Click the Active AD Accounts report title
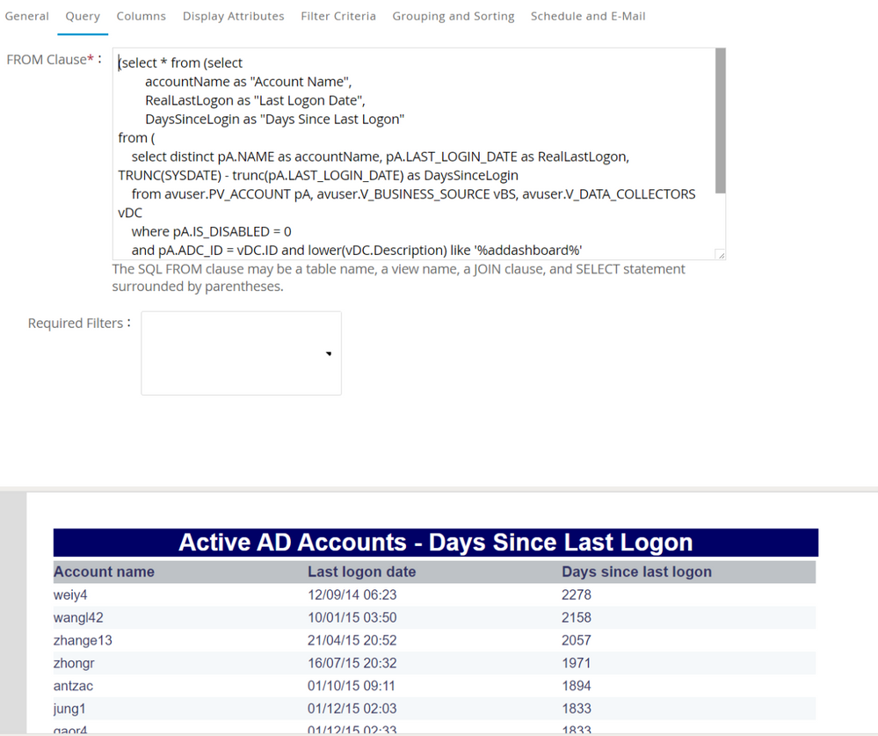Image resolution: width=878 pixels, height=736 pixels. pos(435,543)
